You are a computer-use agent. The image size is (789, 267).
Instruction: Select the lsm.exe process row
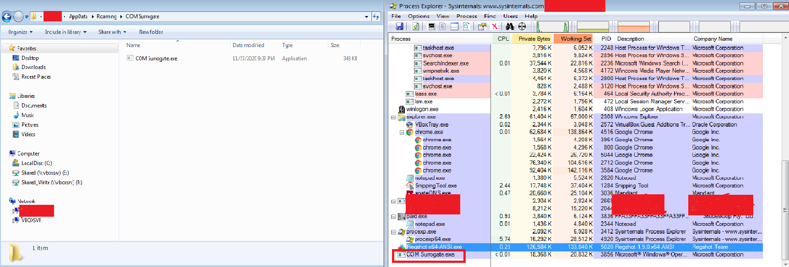[x=577, y=101]
